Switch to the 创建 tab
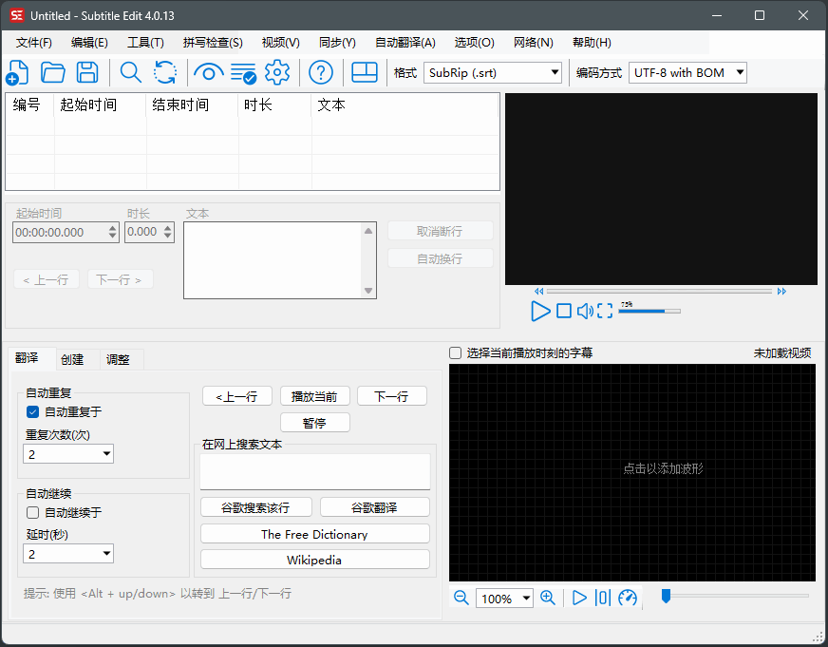This screenshot has height=647, width=828. [x=72, y=359]
